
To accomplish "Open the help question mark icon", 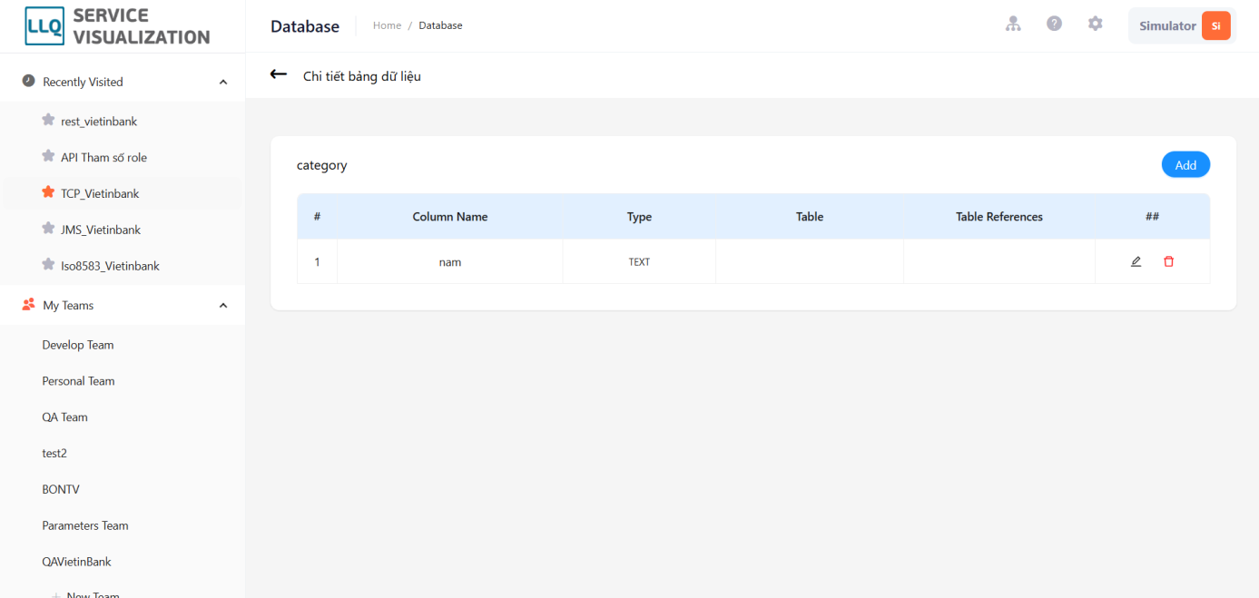I will [1054, 25].
